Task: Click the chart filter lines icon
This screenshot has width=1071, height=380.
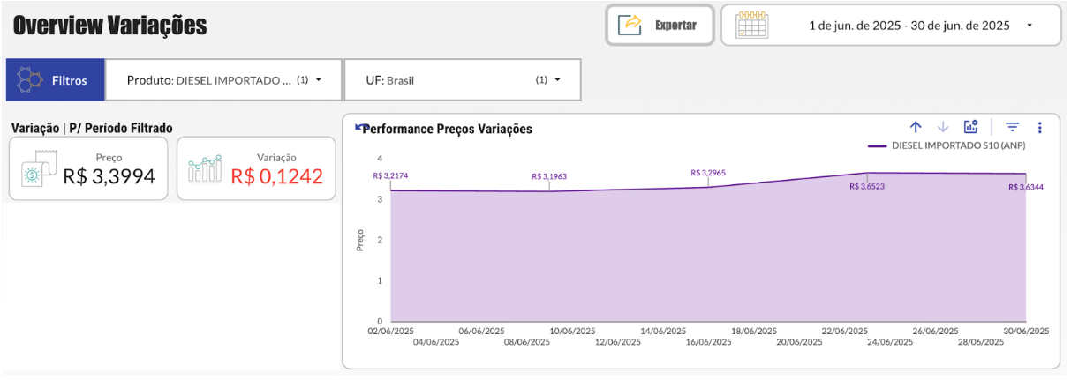Action: tap(1013, 127)
